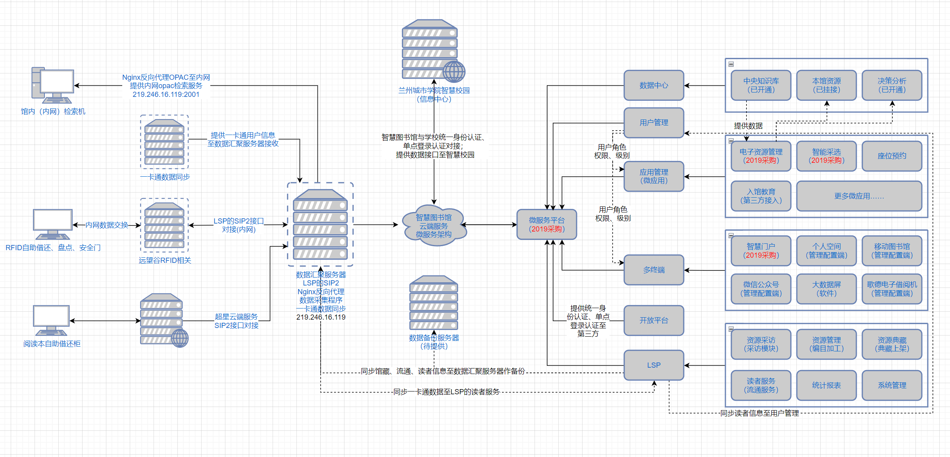Select the LSP block
Image resolution: width=950 pixels, height=457 pixels.
click(654, 365)
